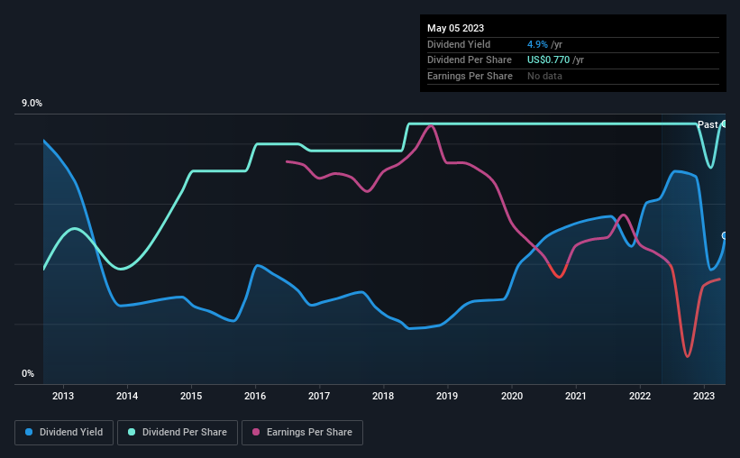Select the 2016 x-axis year label

click(x=255, y=396)
